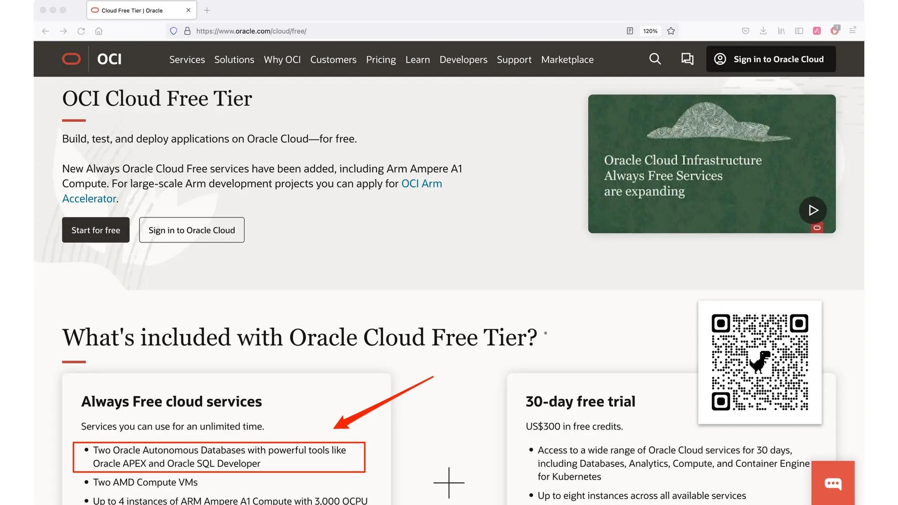Click the Oracle logo in header
898x505 pixels.
(x=71, y=59)
